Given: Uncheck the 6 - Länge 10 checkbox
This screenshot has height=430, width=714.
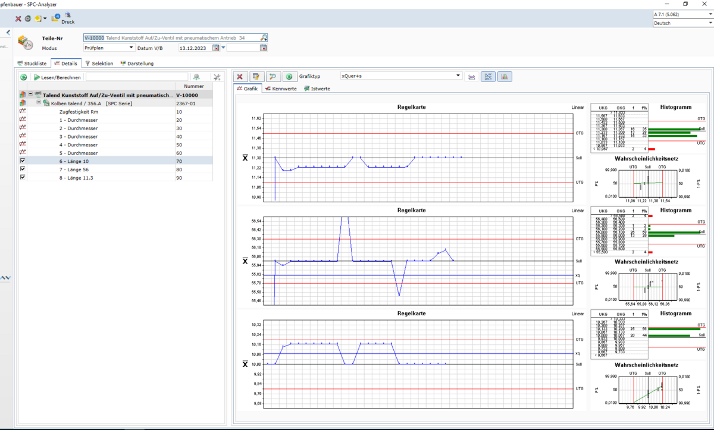Looking at the screenshot, I should (x=23, y=161).
